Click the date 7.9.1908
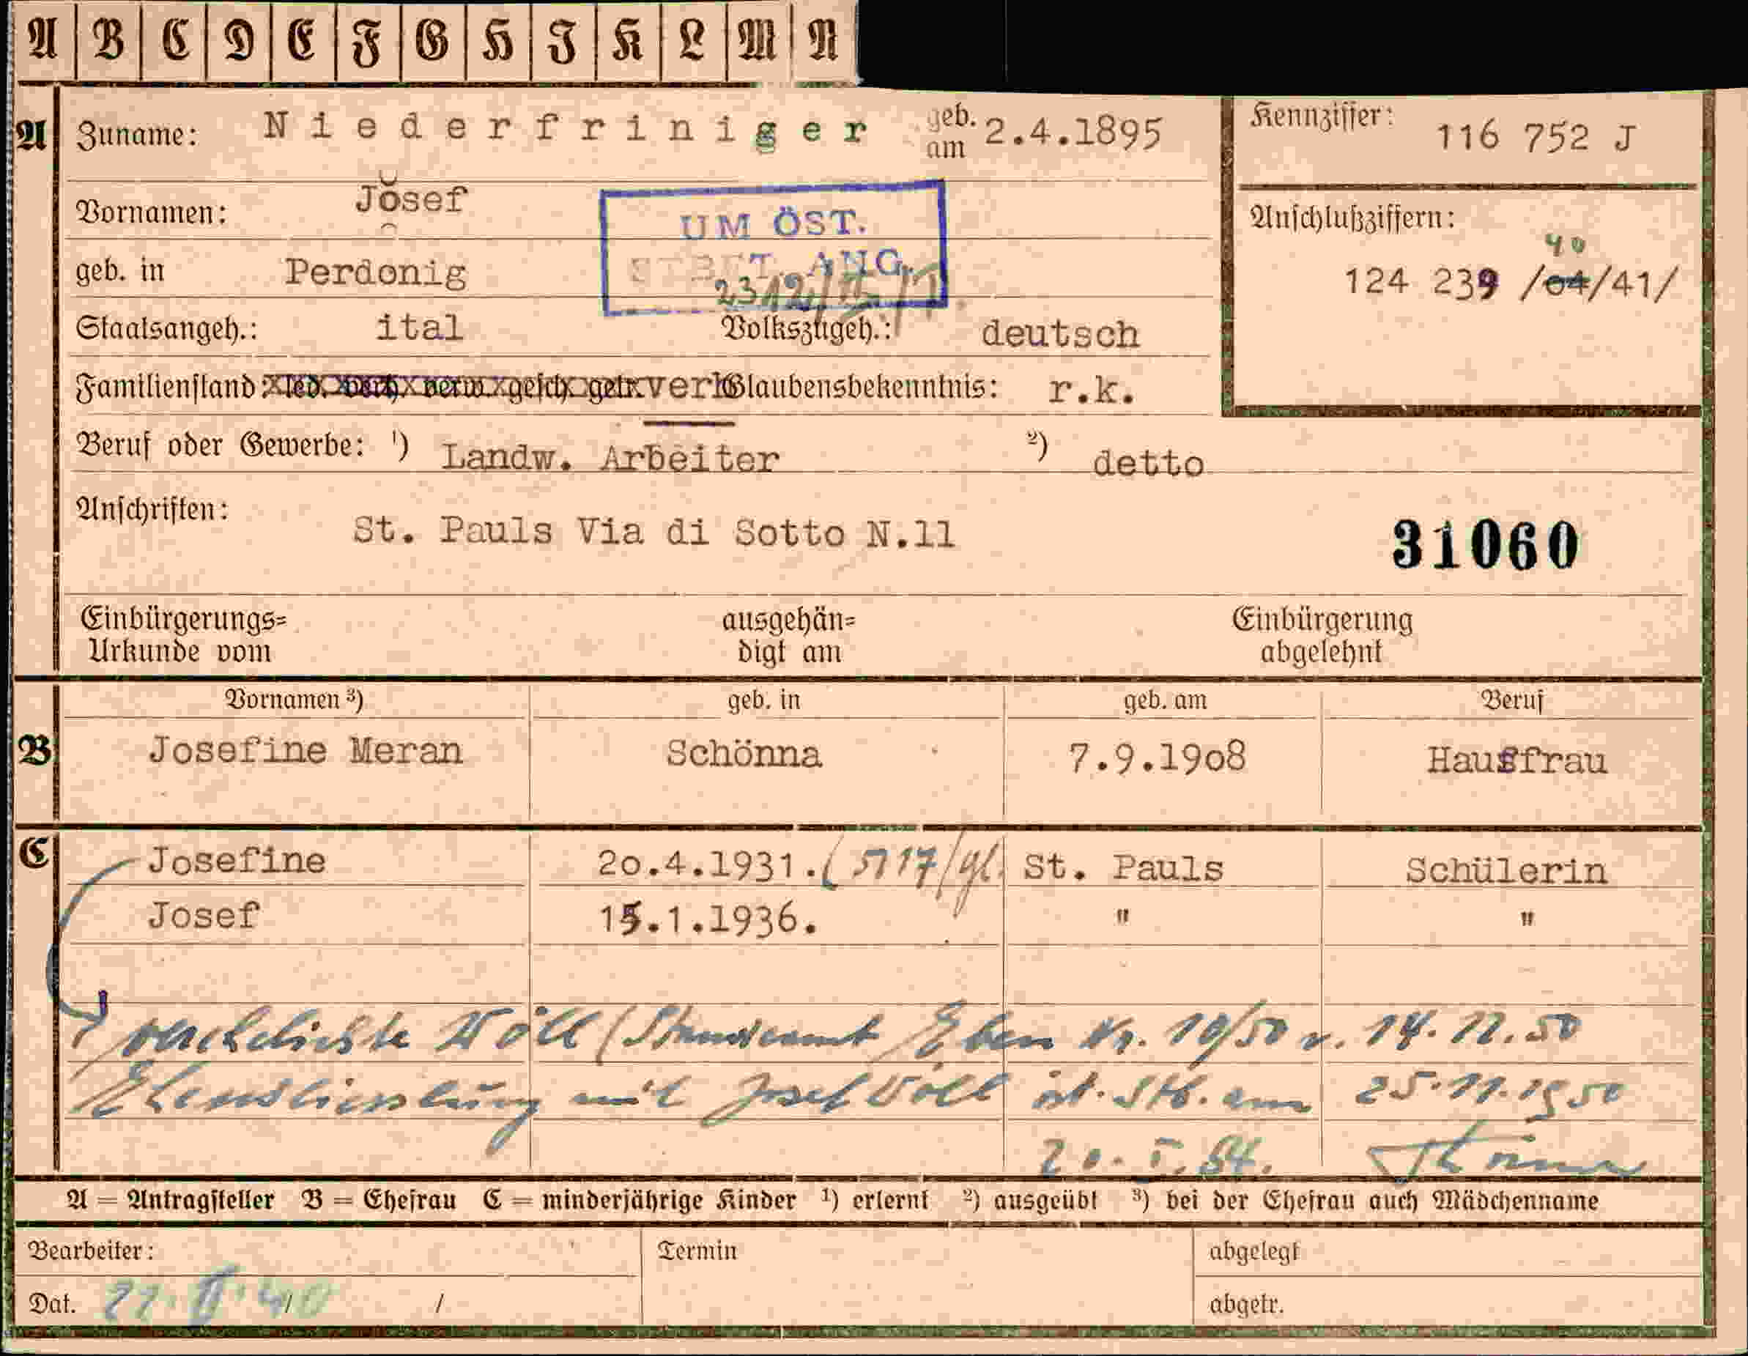 point(1158,757)
